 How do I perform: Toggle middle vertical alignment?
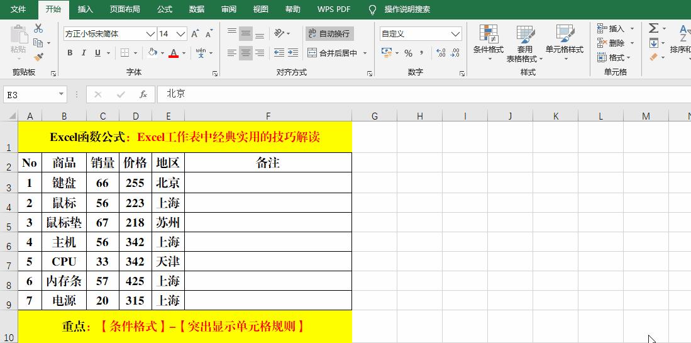pos(246,33)
